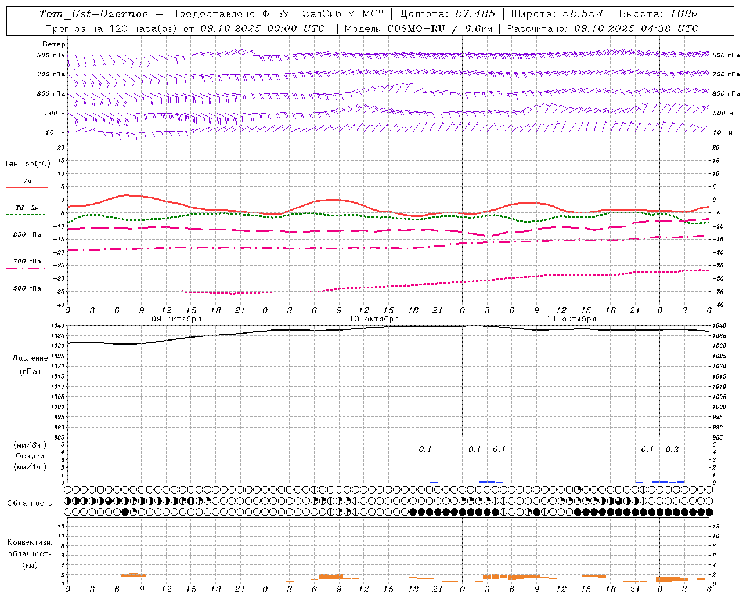
Task: Click the "Рассчитано: 09.10.2025 04:38 UTC" timestamp
Action: [x=603, y=28]
